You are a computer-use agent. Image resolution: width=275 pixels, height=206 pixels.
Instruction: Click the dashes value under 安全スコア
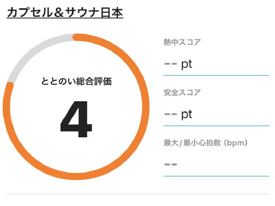click(170, 114)
